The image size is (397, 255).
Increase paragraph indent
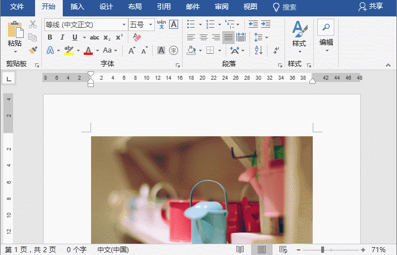[266, 24]
